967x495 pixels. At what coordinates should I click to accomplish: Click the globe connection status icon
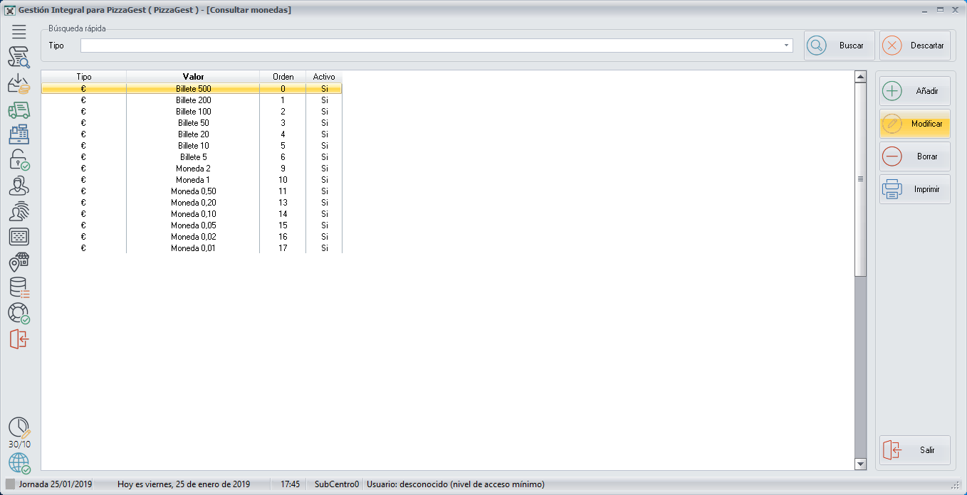pos(19,463)
